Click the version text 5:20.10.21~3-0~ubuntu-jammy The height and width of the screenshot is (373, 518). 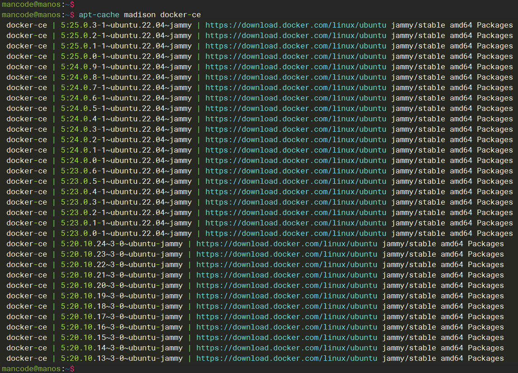(x=121, y=275)
